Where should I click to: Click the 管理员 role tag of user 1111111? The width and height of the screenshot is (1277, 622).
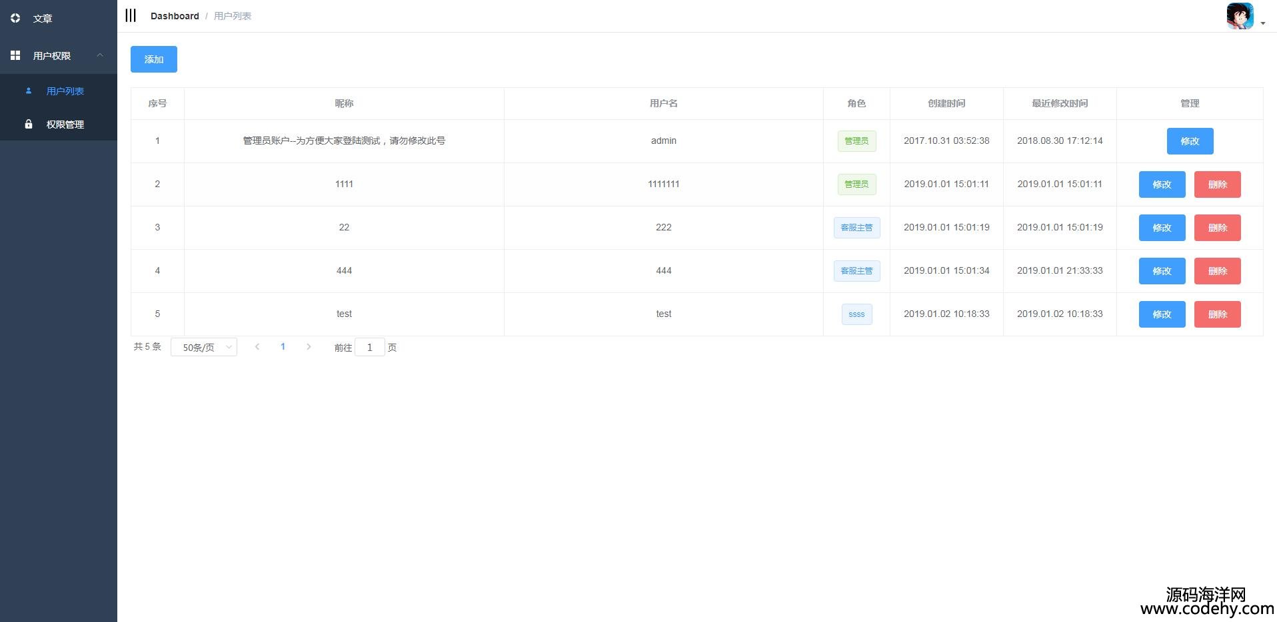[856, 184]
